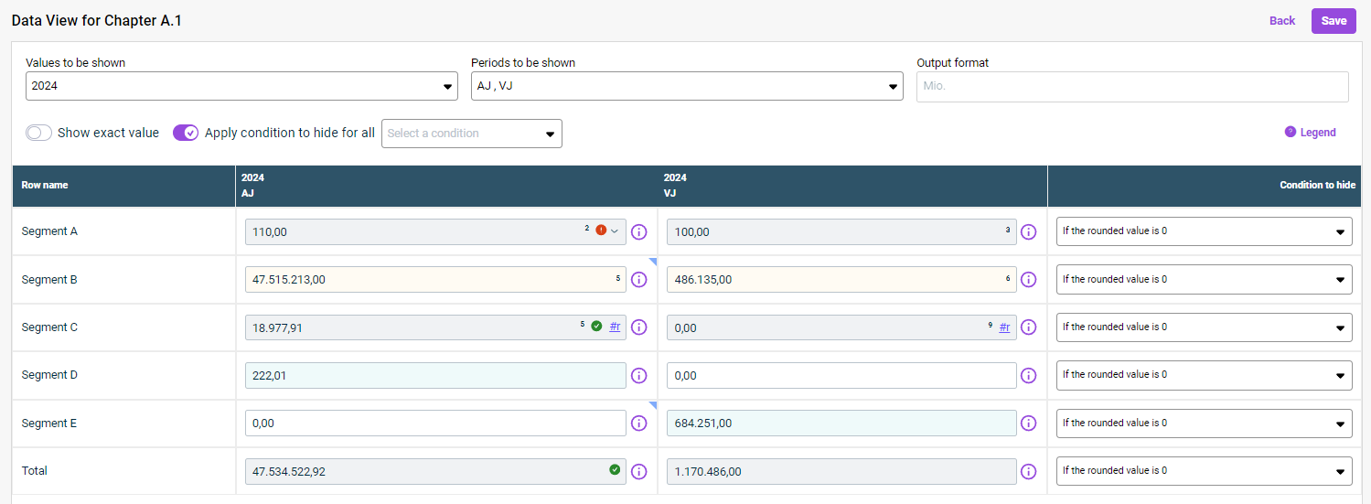The image size is (1371, 504).
Task: Open the Periods to be shown dropdown
Action: tap(687, 86)
